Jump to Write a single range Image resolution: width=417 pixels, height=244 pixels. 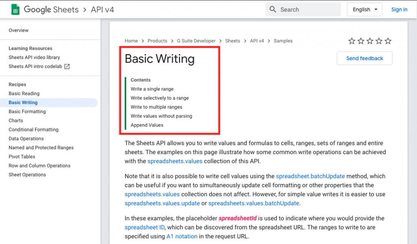(152, 89)
